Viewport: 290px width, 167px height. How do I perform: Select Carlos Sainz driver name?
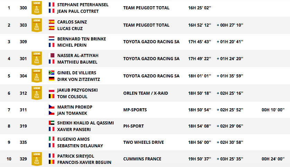click(72, 22)
